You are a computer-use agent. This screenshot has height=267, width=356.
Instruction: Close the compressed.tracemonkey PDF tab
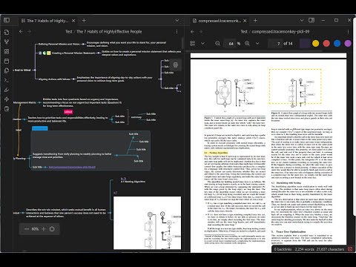pyautogui.click(x=245, y=21)
